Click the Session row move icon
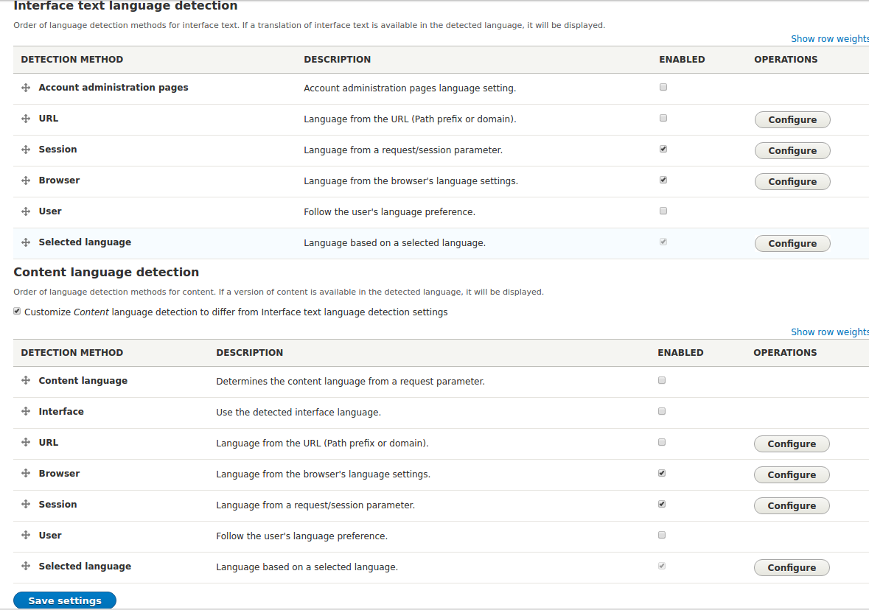The image size is (869, 610). tap(26, 149)
